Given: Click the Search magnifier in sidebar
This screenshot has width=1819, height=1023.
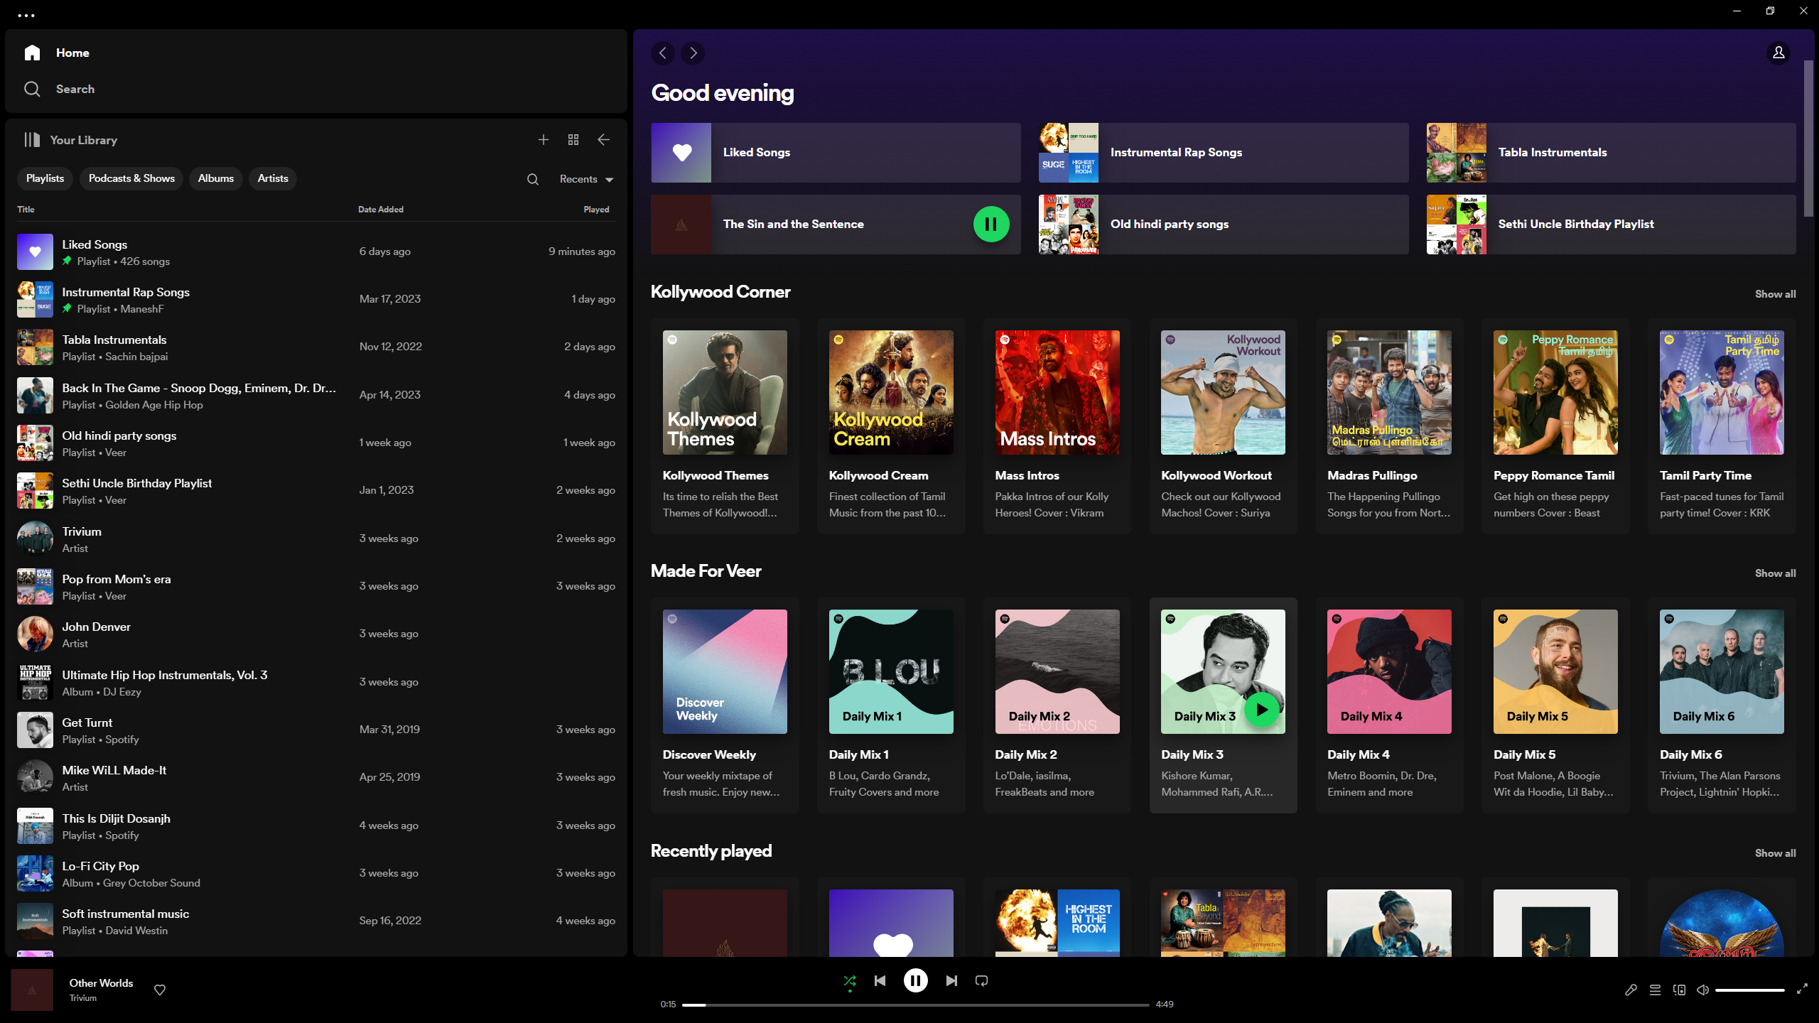Looking at the screenshot, I should tap(32, 89).
